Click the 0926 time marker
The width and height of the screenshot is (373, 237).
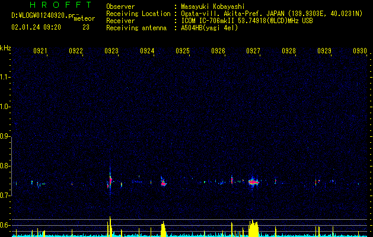click(x=218, y=50)
